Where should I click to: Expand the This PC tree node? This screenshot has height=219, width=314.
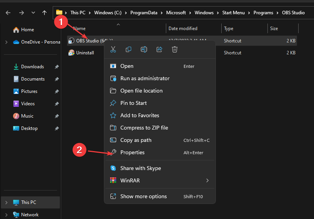coord(6,202)
